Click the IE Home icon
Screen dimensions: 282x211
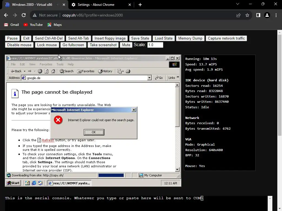(53, 71)
